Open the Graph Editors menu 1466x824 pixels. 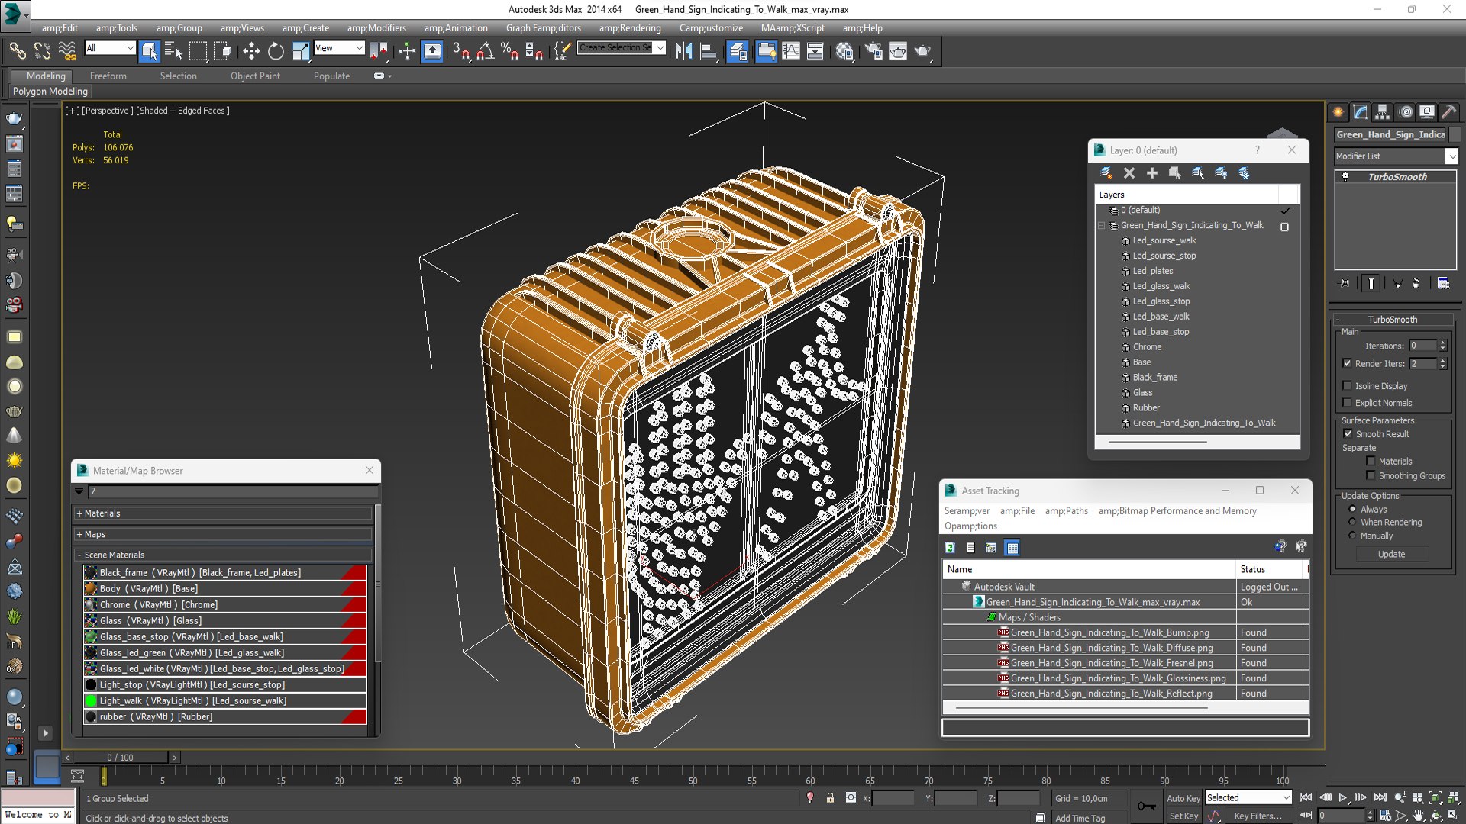pos(543,28)
